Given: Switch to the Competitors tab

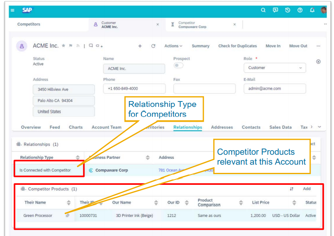Looking at the screenshot, I should 29,24.
